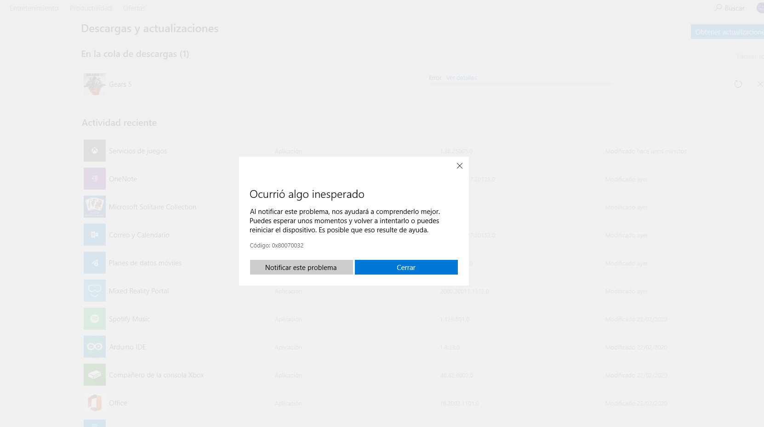Image resolution: width=764 pixels, height=427 pixels.
Task: Open Planes de datos móviles icon
Action: tap(95, 263)
